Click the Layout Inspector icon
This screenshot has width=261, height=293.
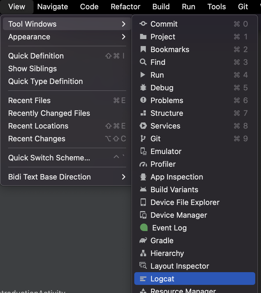(143, 266)
